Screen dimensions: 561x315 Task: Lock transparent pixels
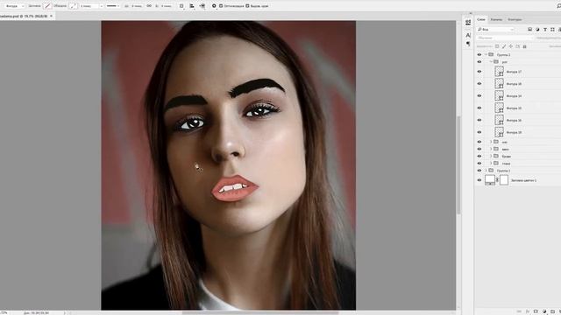pyautogui.click(x=497, y=46)
